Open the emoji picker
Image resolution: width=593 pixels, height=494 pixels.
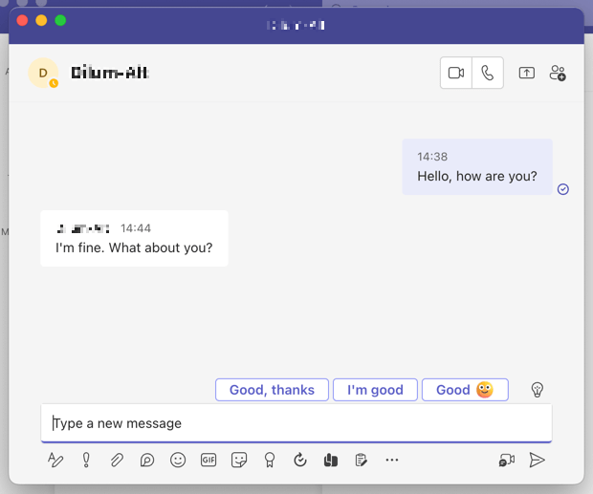pyautogui.click(x=178, y=460)
